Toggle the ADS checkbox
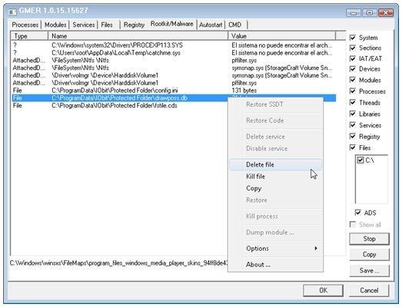Viewport: 402px width, 307px height. 358,213
